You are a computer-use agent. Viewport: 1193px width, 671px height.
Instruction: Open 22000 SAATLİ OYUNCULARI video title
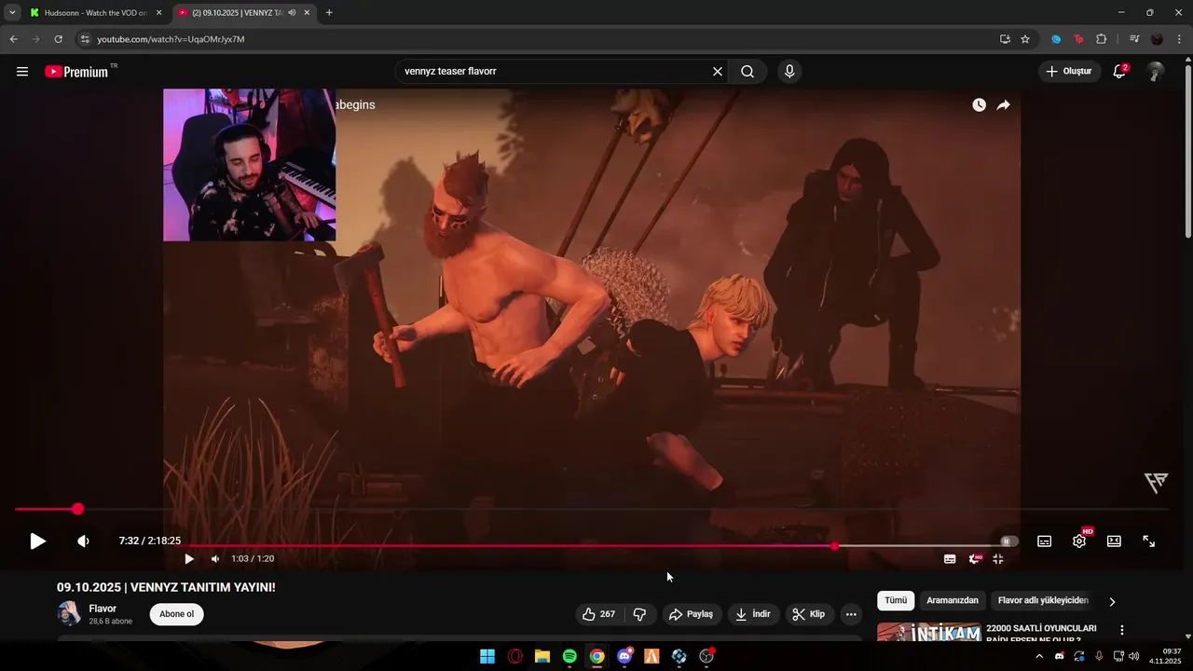(x=1041, y=634)
